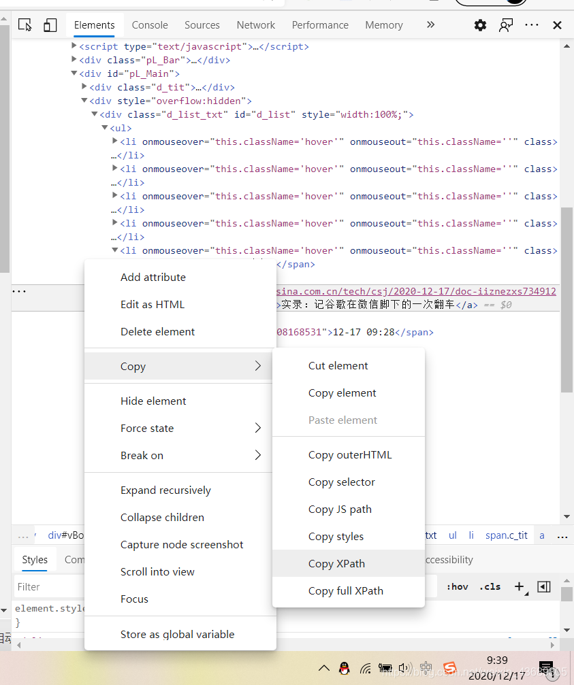
Task: Expand the div class d_tit node
Action: click(x=84, y=86)
